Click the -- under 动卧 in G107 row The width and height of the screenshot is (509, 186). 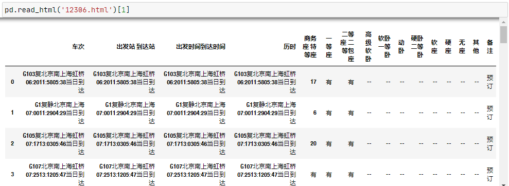click(x=402, y=174)
